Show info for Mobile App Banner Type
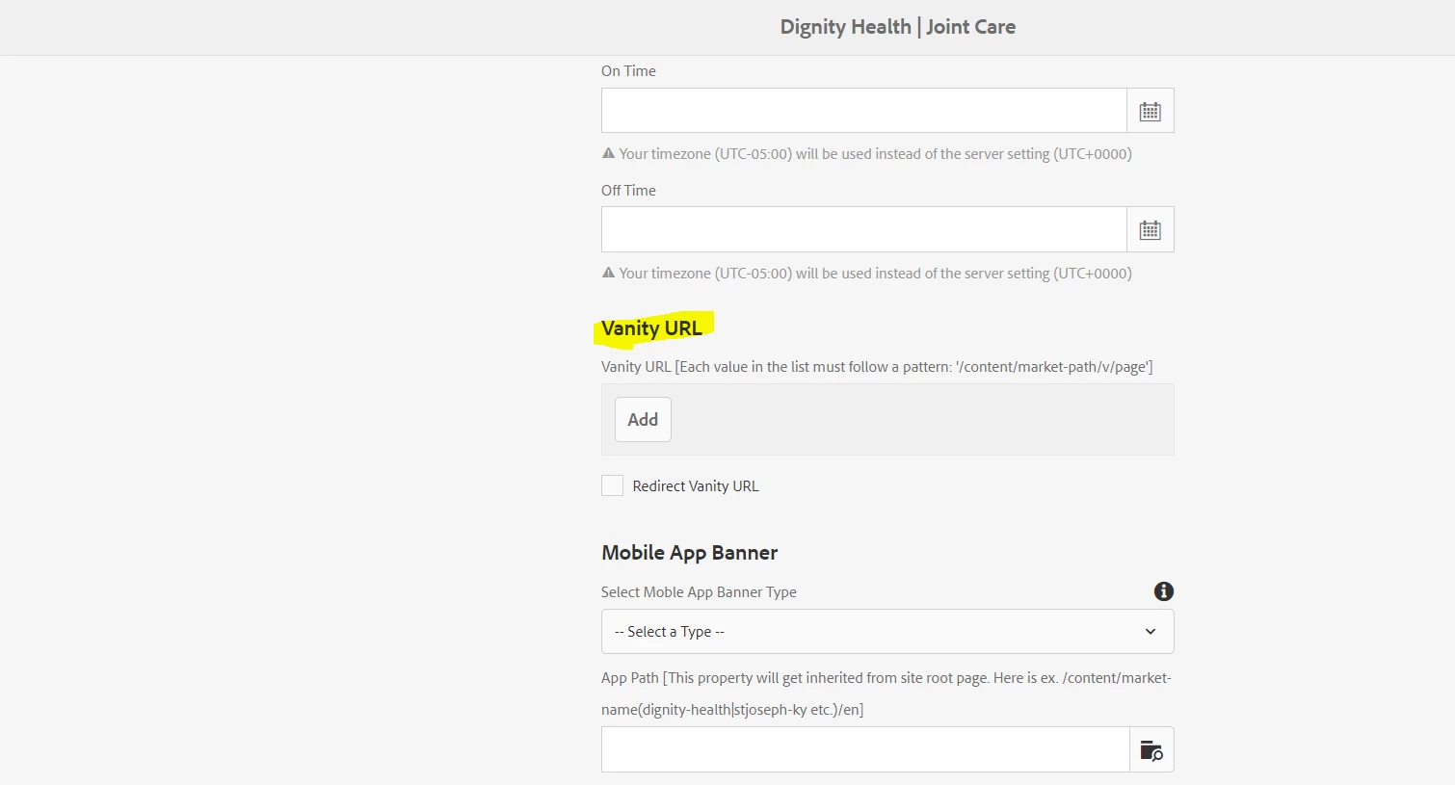The image size is (1455, 785). 1164,591
